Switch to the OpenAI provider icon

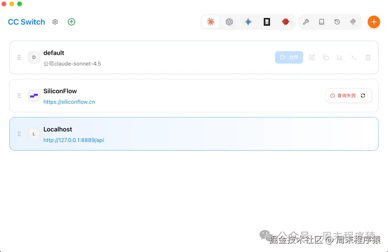pyautogui.click(x=230, y=22)
